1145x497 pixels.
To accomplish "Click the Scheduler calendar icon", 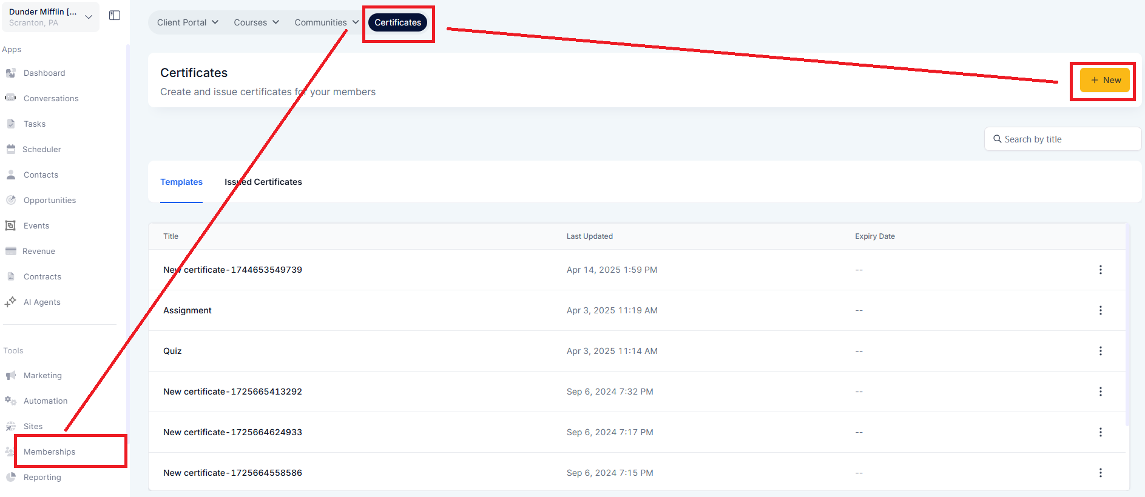I will tap(11, 149).
